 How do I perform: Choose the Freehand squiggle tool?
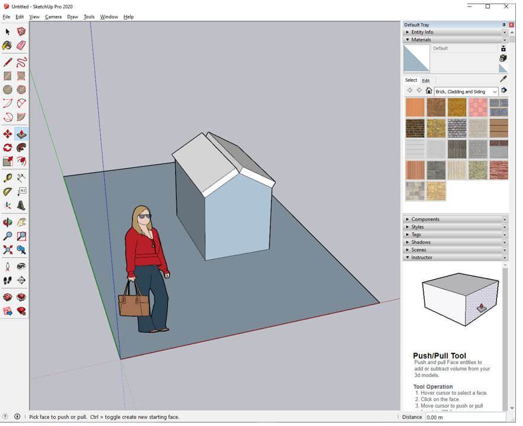(x=21, y=62)
